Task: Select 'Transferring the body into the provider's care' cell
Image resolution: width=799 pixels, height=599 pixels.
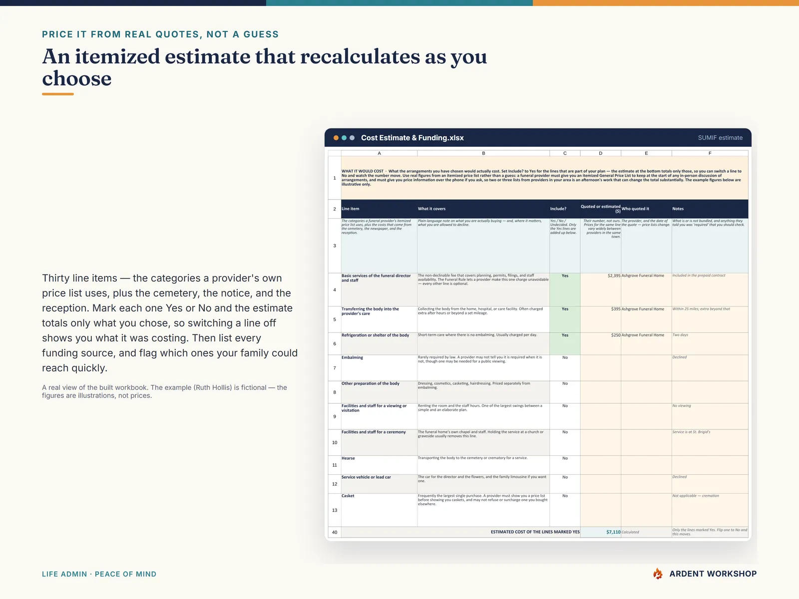Action: tap(379, 319)
